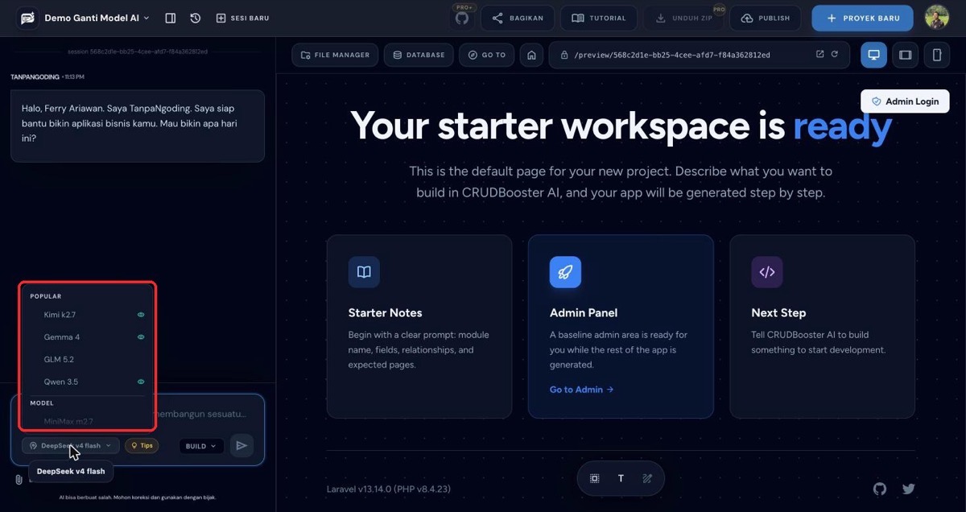Screen dimensions: 966x512
Task: Click the Next Step code icon
Action: (x=767, y=272)
